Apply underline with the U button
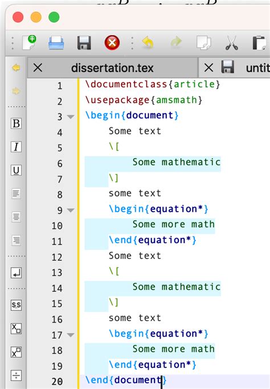Viewport: 270px width, 389px height. 16,170
